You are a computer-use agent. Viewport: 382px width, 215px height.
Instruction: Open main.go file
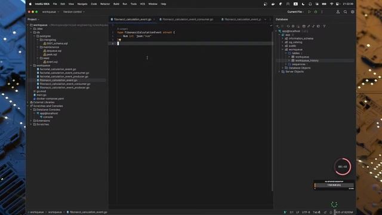40,95
